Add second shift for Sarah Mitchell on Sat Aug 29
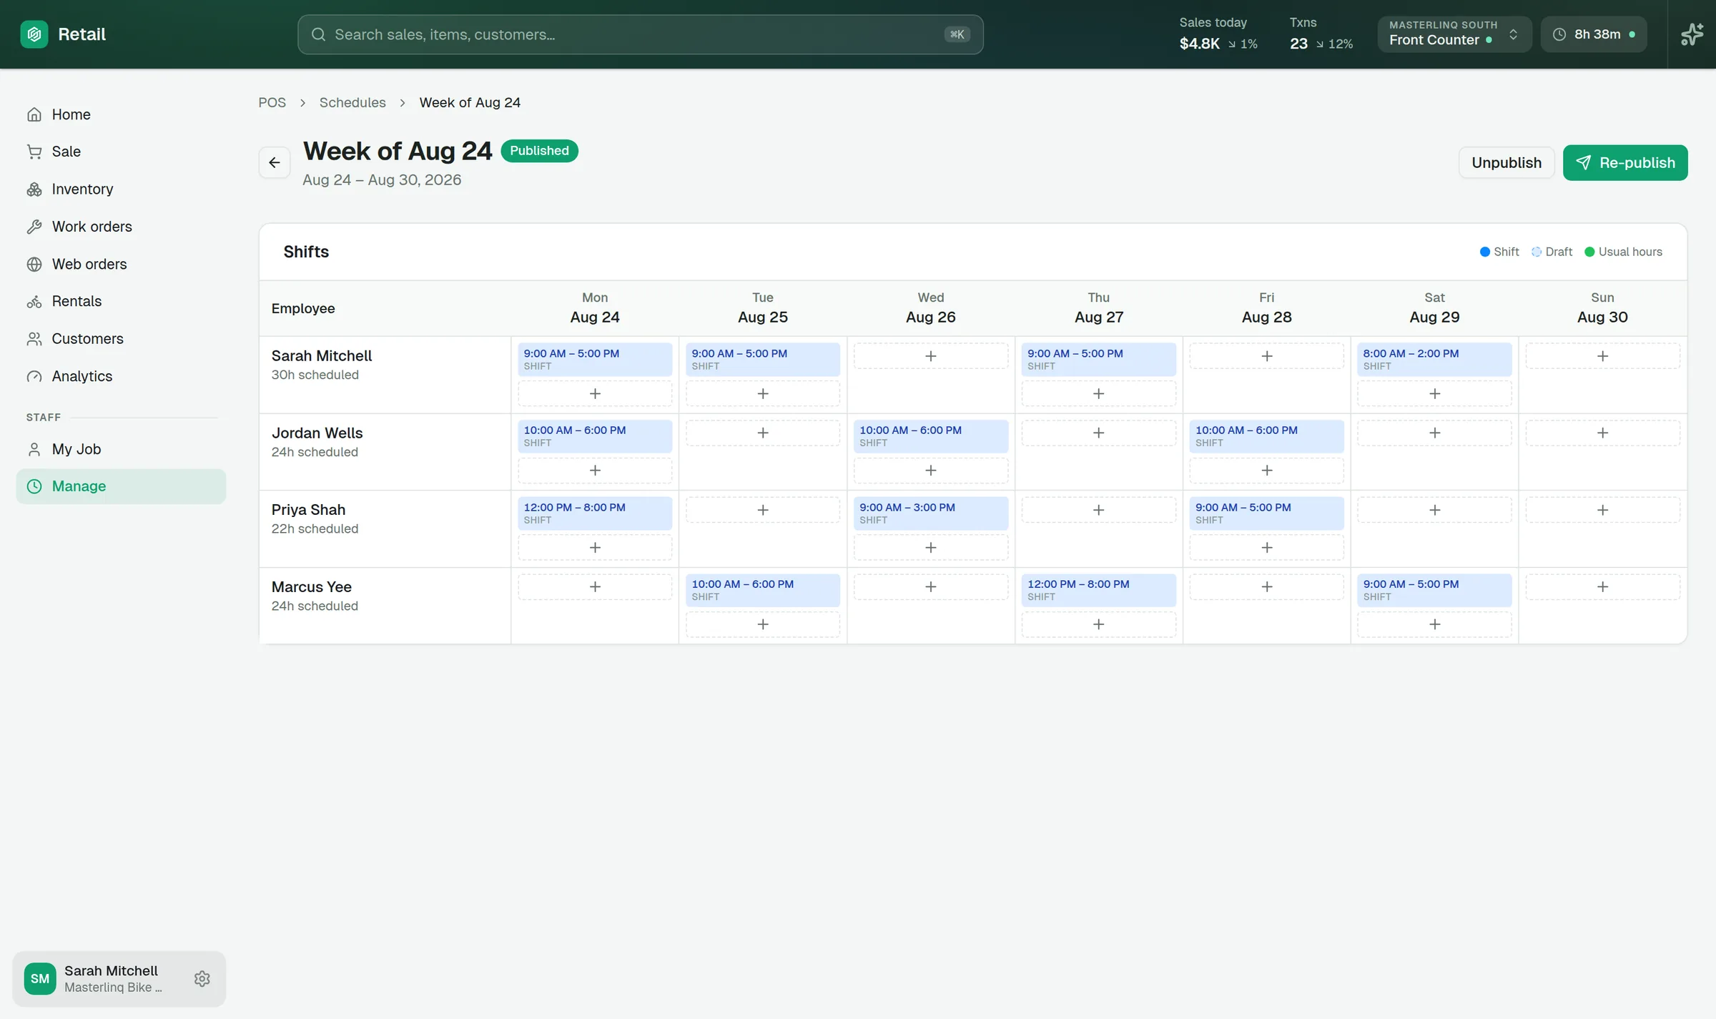1716x1019 pixels. tap(1434, 394)
